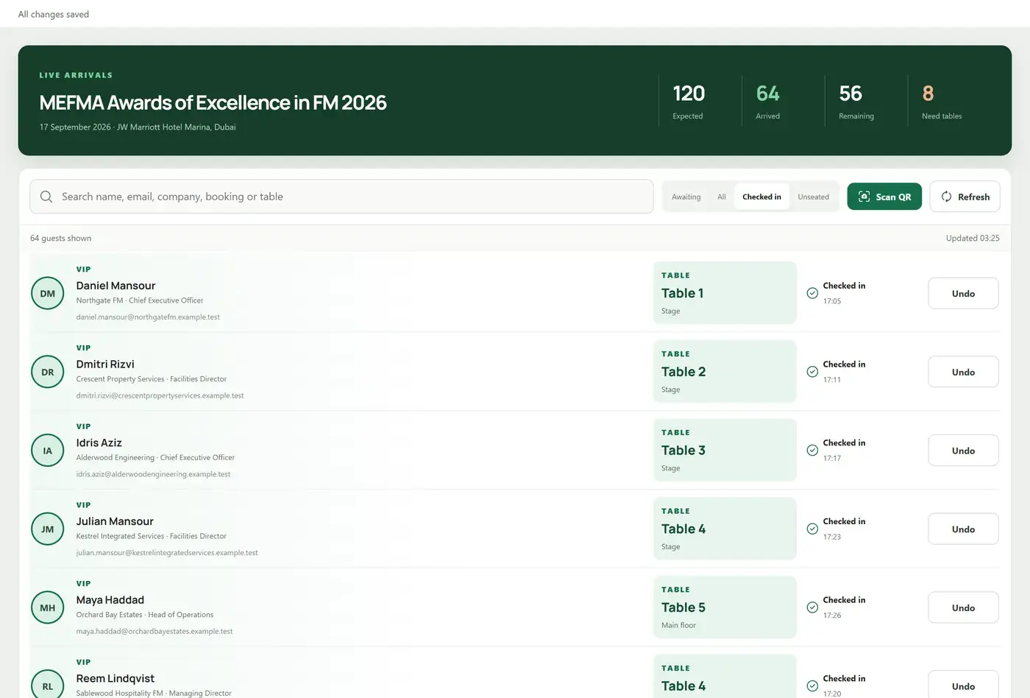Image resolution: width=1030 pixels, height=698 pixels.
Task: Click the name Daniel Mansour
Action: pyautogui.click(x=116, y=286)
